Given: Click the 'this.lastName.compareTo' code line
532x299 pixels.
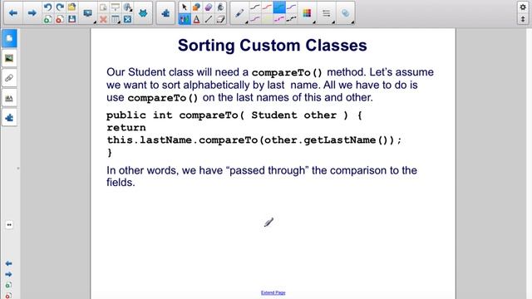Looking at the screenshot, I should click(254, 140).
